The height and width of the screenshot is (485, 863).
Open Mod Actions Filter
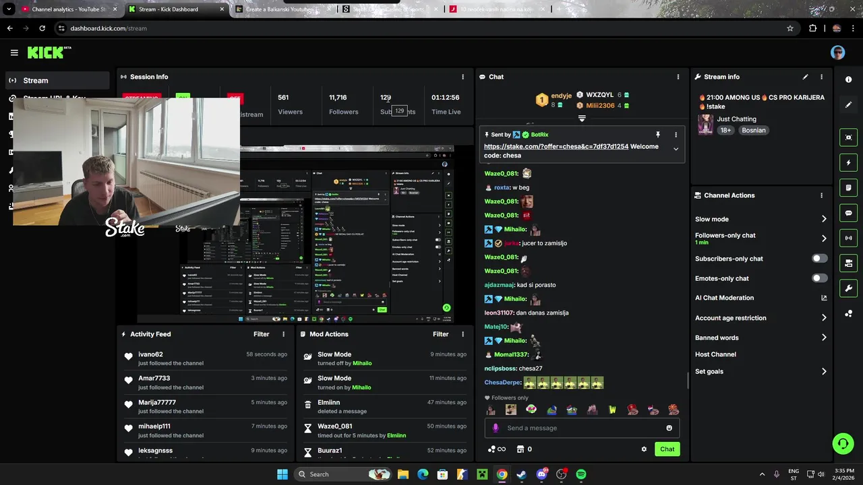440,334
